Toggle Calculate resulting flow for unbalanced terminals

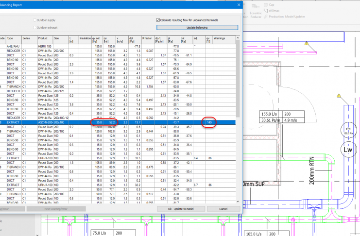[158, 20]
